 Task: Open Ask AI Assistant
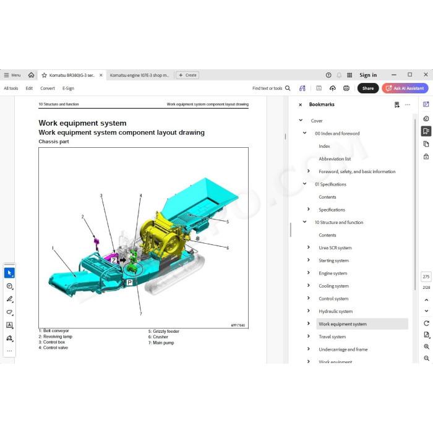click(405, 88)
